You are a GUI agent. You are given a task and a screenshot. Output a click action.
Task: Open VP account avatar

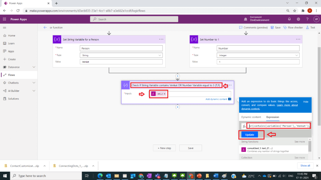pyautogui.click(x=316, y=19)
